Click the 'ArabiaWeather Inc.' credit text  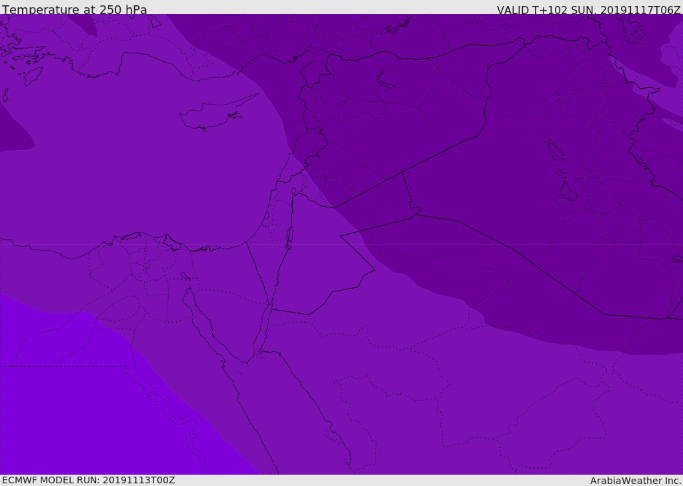click(x=635, y=481)
